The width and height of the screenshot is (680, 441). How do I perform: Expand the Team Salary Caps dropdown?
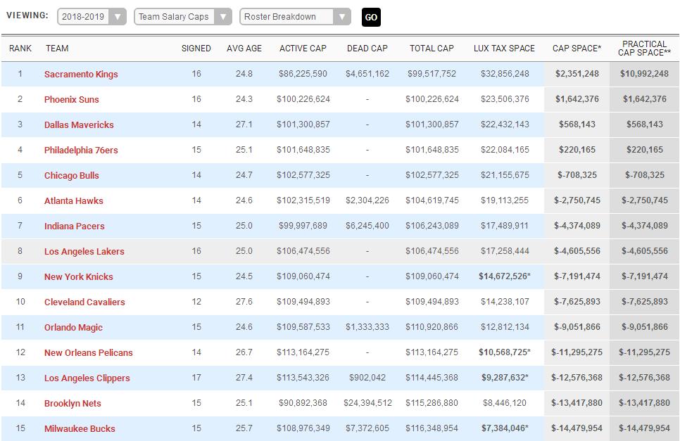[x=182, y=17]
